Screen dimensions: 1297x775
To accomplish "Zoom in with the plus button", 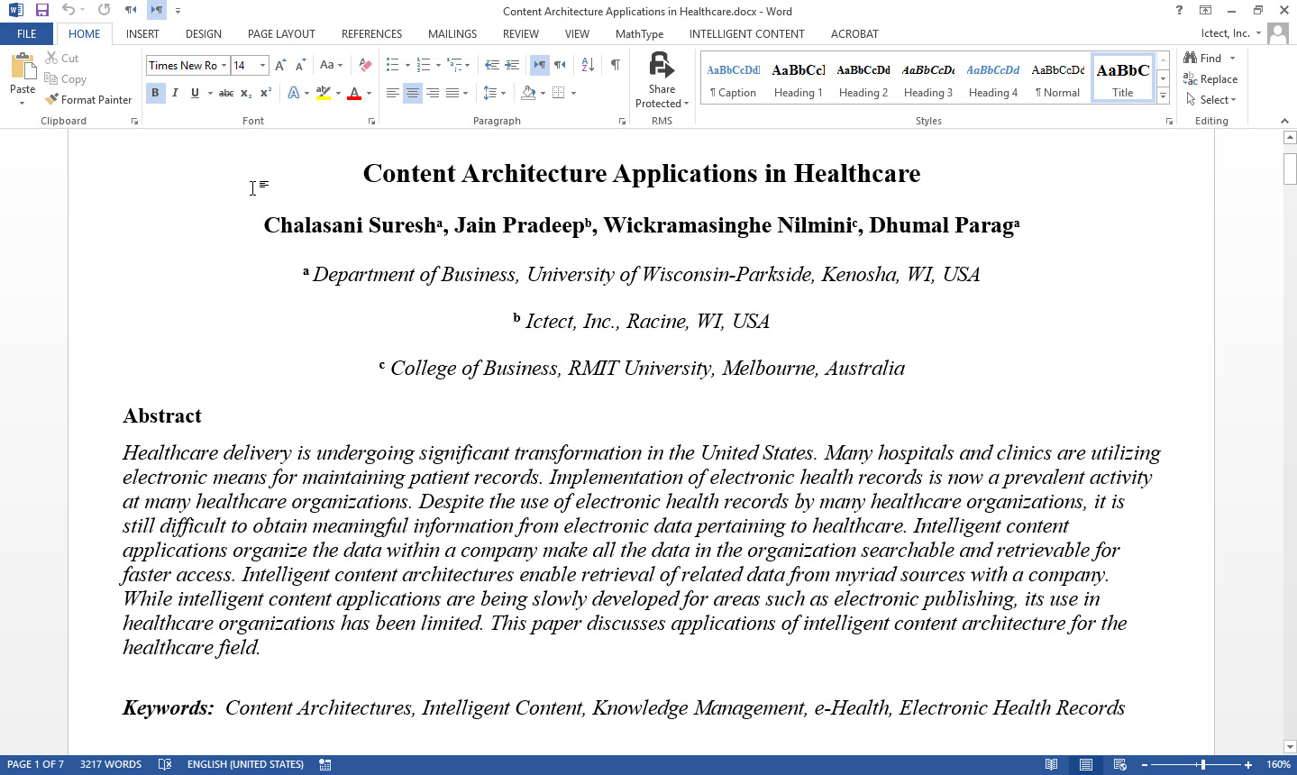I will point(1248,765).
